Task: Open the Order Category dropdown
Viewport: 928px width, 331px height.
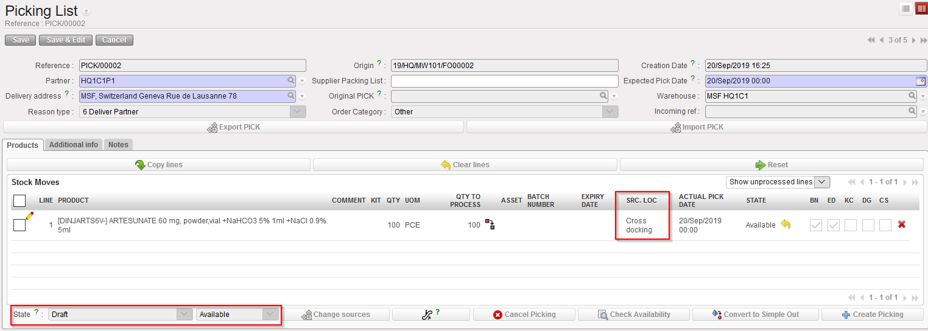Action: point(610,111)
